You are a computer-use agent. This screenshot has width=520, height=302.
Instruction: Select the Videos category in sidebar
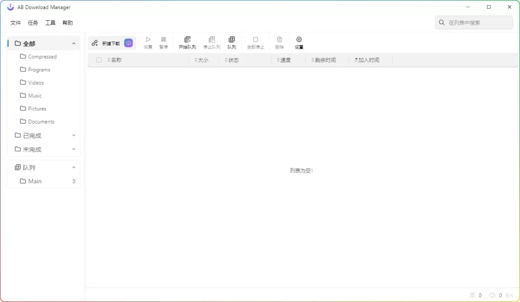pos(36,82)
